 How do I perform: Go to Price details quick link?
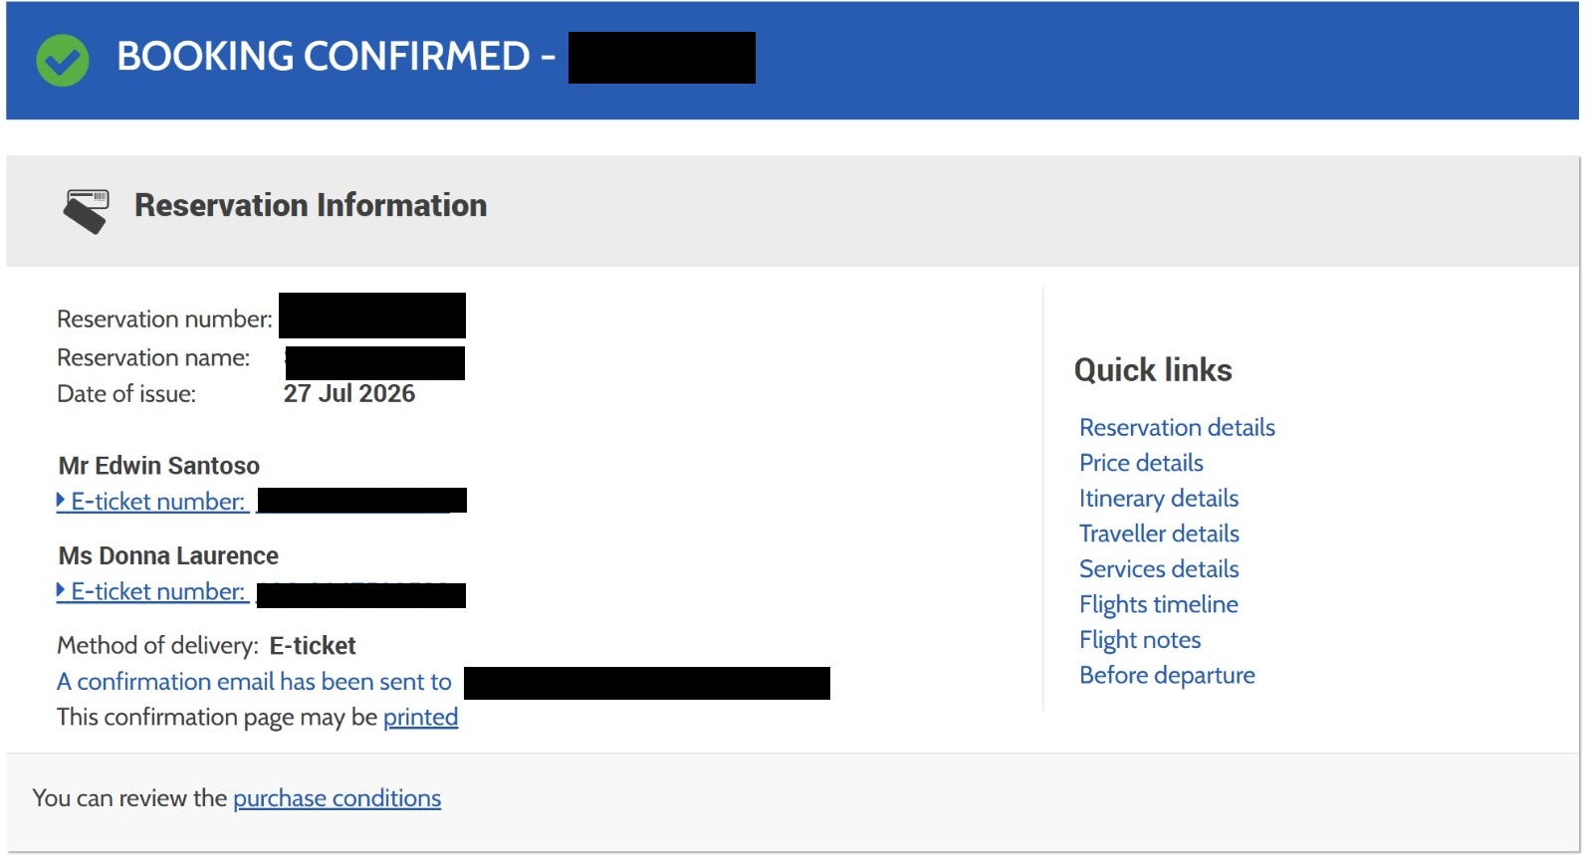[x=1141, y=463]
